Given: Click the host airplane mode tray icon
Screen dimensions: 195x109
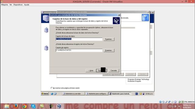Looking at the screenshot, I should [x=179, y=106].
